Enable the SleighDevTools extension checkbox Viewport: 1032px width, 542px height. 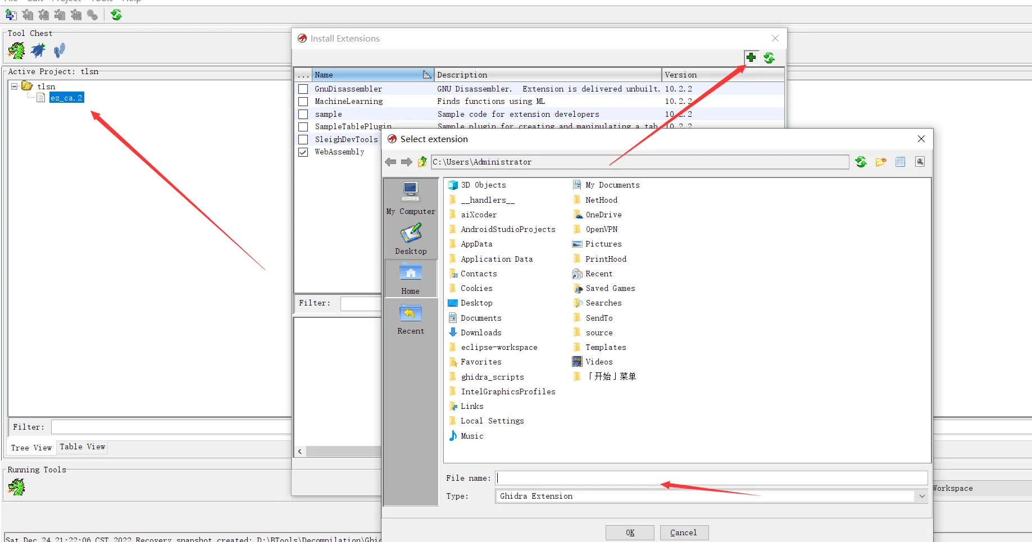pos(303,139)
